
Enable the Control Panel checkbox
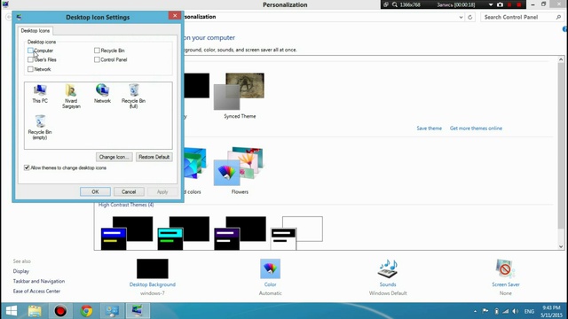[x=97, y=59]
